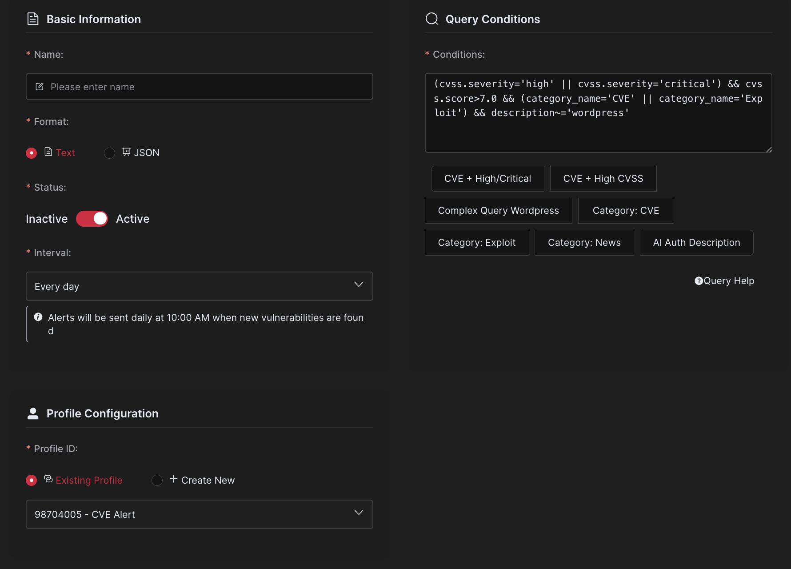Click the Interval field label

[x=52, y=253]
